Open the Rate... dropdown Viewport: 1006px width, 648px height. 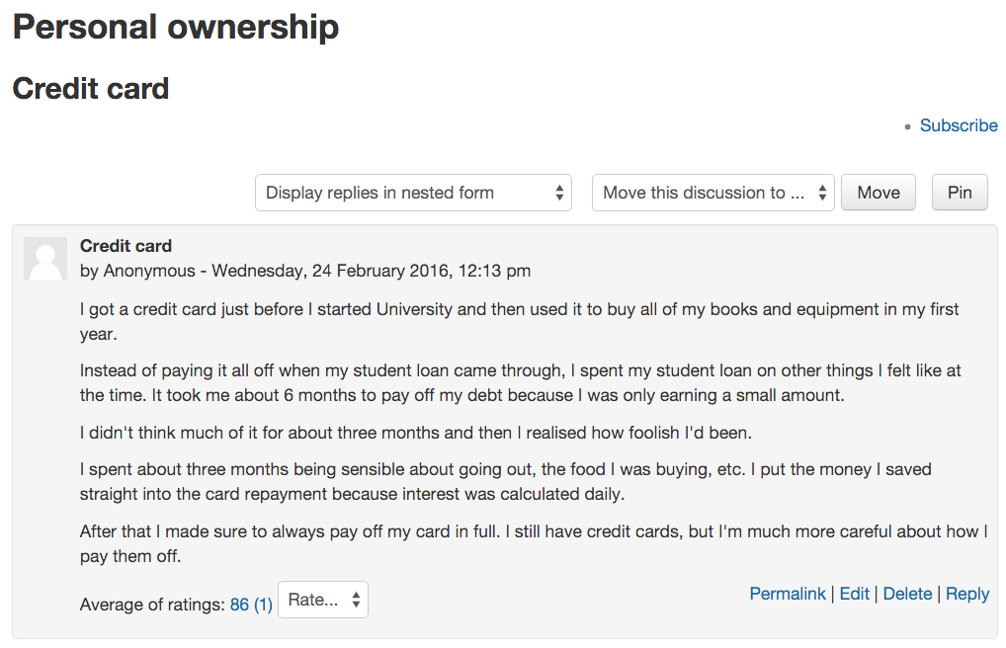point(323,600)
